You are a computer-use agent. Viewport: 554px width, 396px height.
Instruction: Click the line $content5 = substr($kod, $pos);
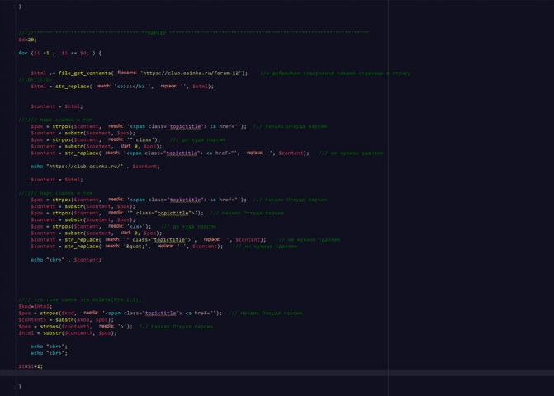click(x=66, y=320)
